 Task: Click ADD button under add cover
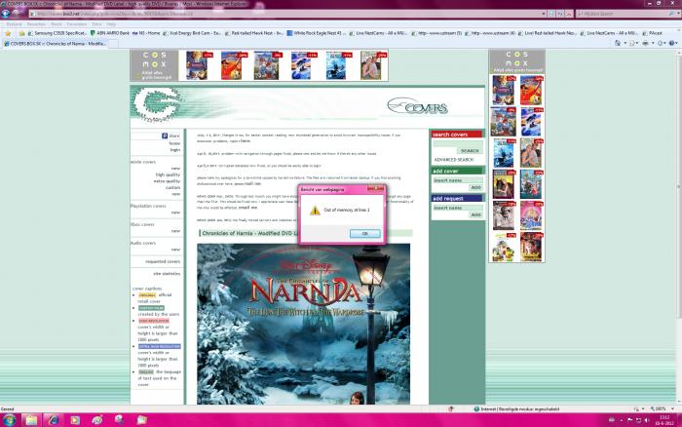pos(475,187)
